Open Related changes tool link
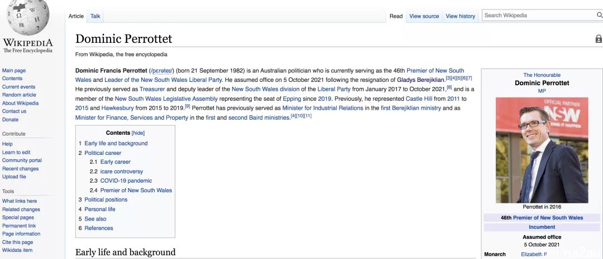The height and width of the screenshot is (259, 603). coord(21,209)
